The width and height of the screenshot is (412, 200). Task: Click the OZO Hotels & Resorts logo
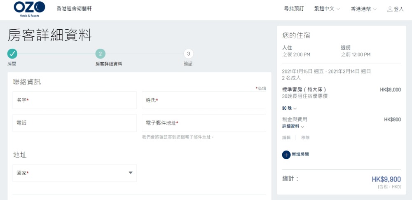(x=29, y=9)
